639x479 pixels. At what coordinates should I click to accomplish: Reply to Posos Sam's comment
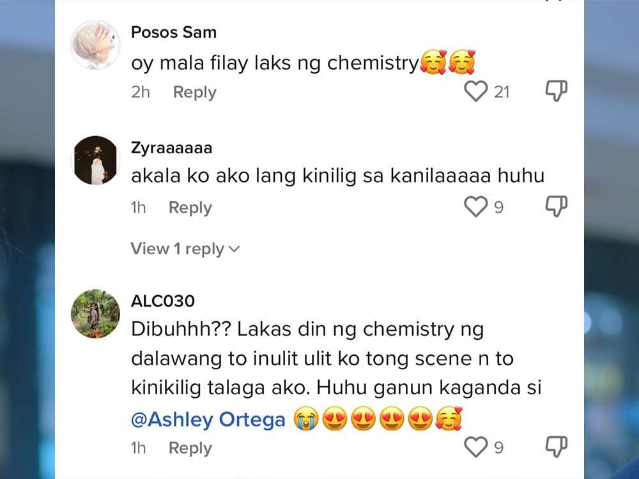(x=194, y=91)
